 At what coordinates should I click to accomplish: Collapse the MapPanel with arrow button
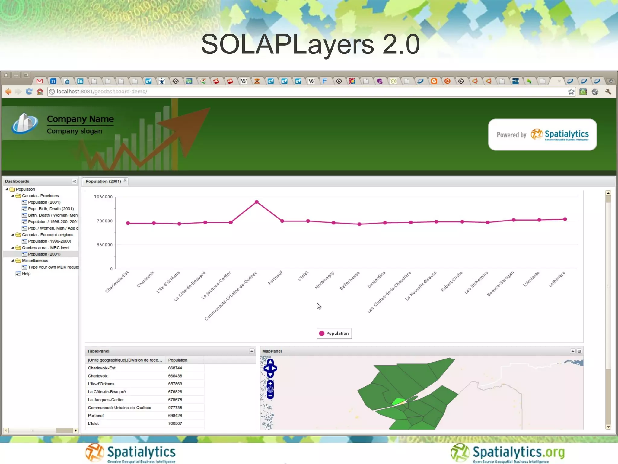coord(572,351)
